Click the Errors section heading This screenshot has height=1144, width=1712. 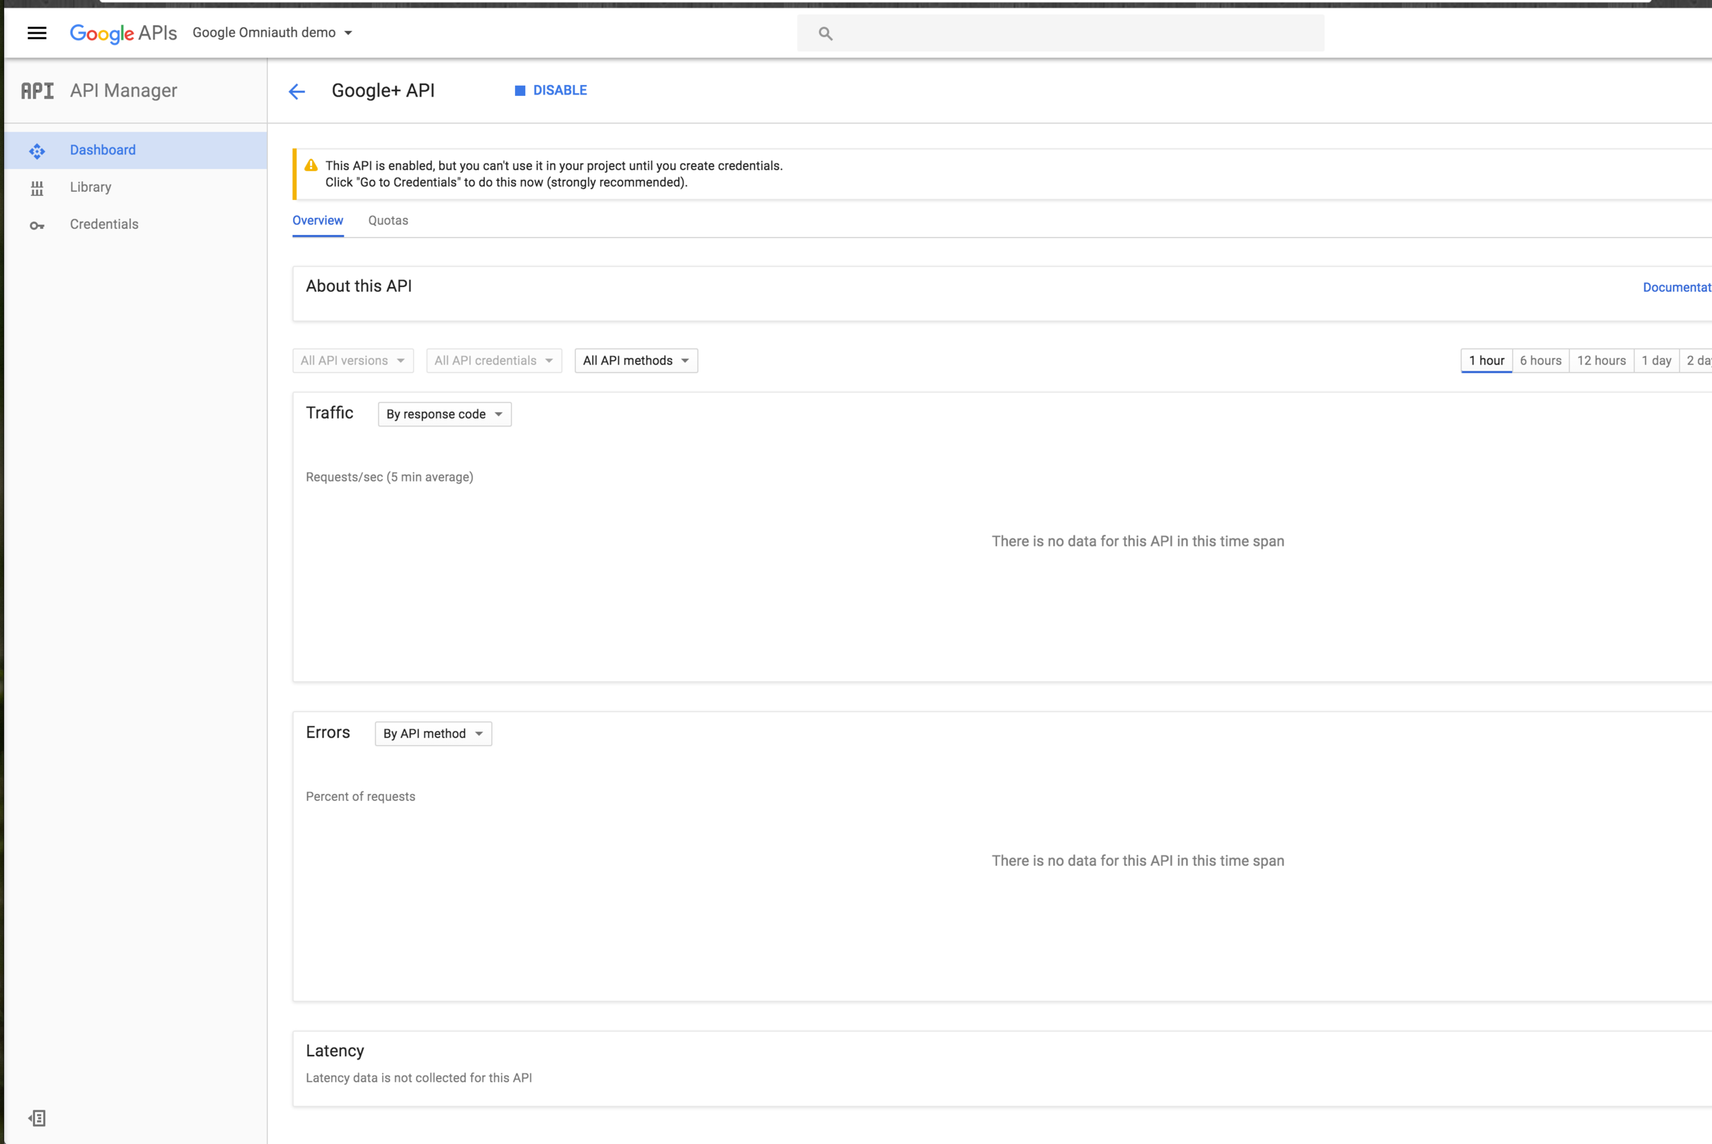coord(328,732)
